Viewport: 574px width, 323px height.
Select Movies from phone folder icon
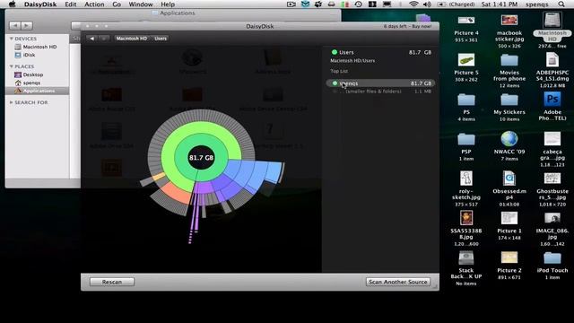tap(509, 60)
